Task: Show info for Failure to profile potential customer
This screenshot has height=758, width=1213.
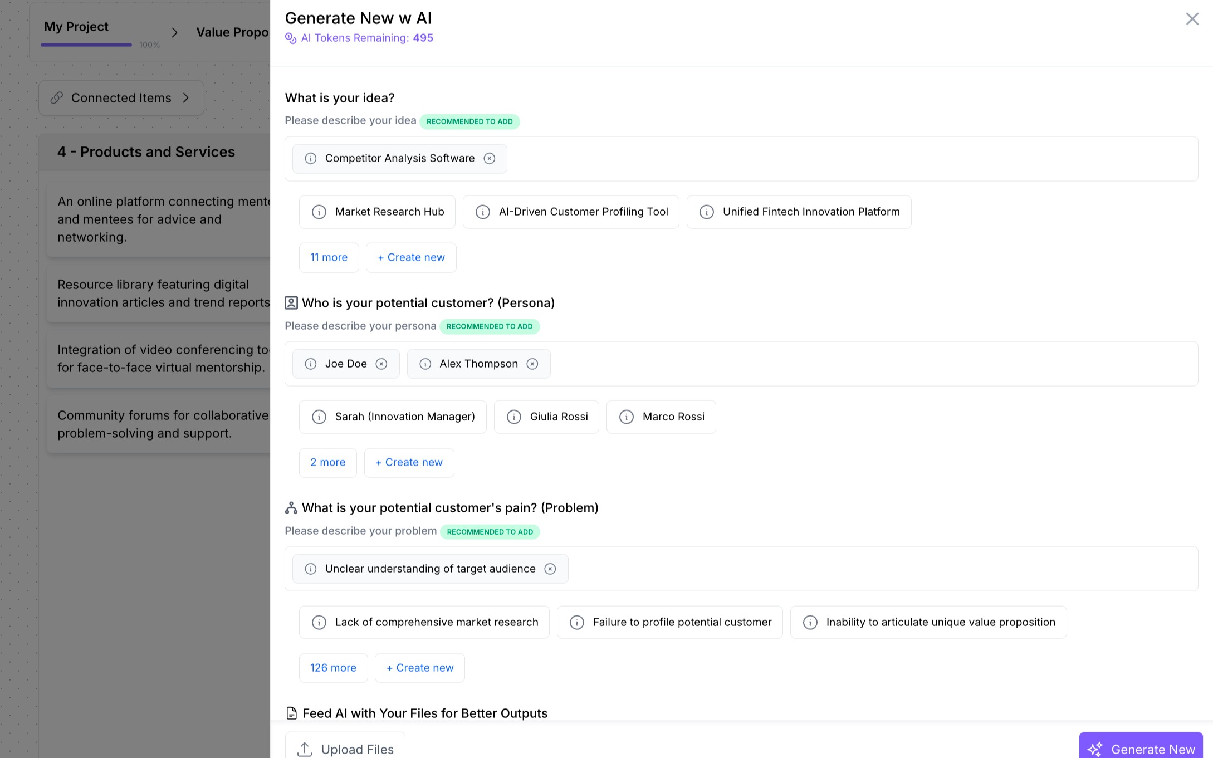Action: tap(577, 623)
